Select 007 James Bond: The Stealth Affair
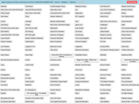The height and width of the screenshot is (104, 139). pyautogui.click(x=37, y=94)
